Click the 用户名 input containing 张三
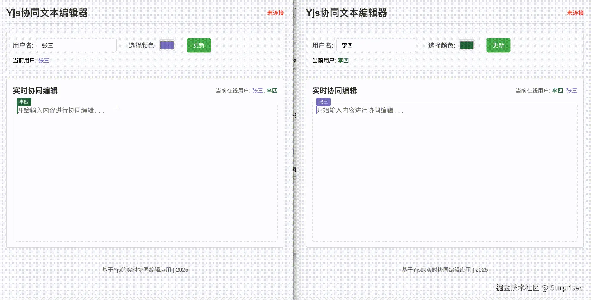The image size is (591, 300). [77, 45]
